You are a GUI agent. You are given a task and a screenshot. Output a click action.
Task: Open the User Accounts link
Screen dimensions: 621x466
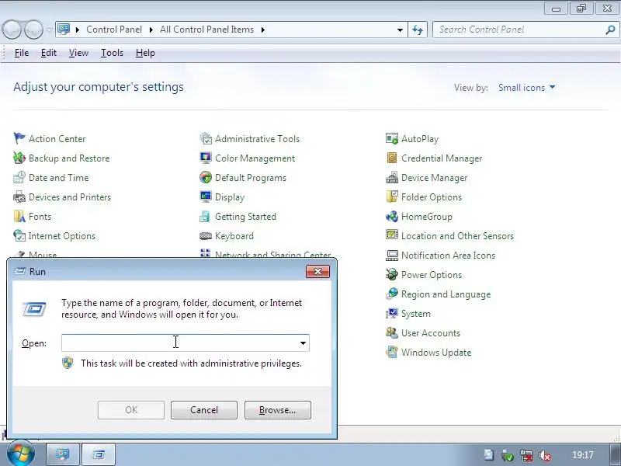(x=431, y=333)
